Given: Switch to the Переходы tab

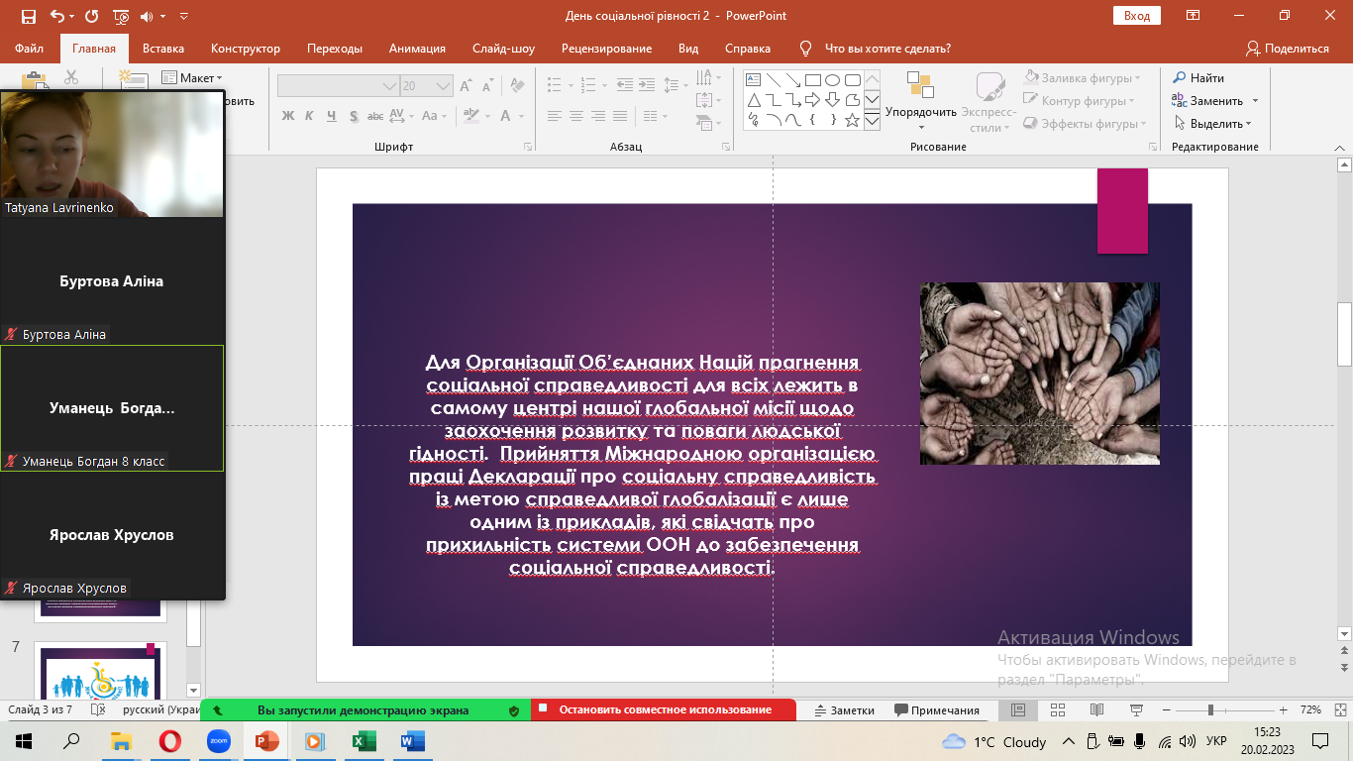Looking at the screenshot, I should point(335,49).
